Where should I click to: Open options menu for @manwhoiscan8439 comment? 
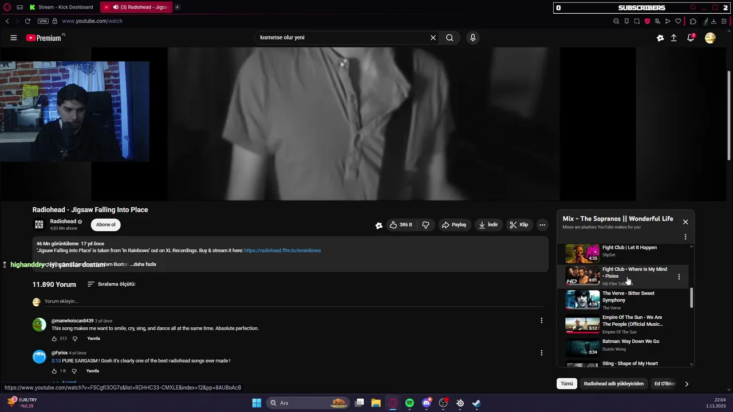tap(541, 320)
